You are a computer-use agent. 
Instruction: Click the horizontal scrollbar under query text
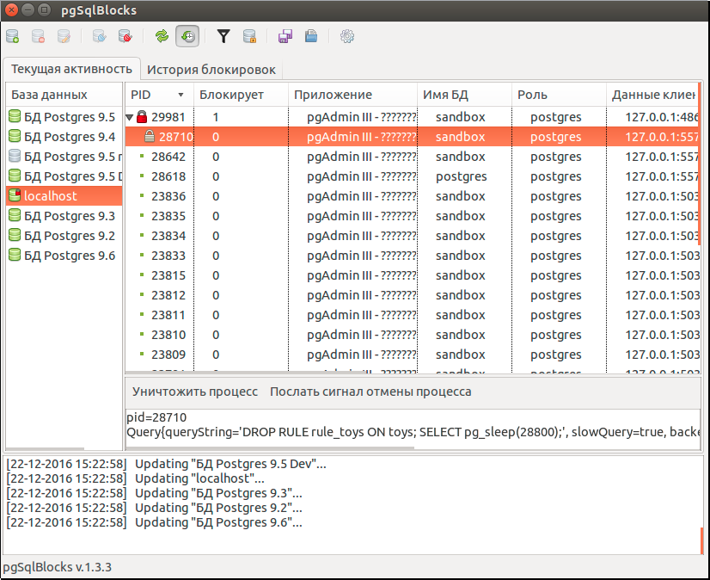pyautogui.click(x=270, y=448)
